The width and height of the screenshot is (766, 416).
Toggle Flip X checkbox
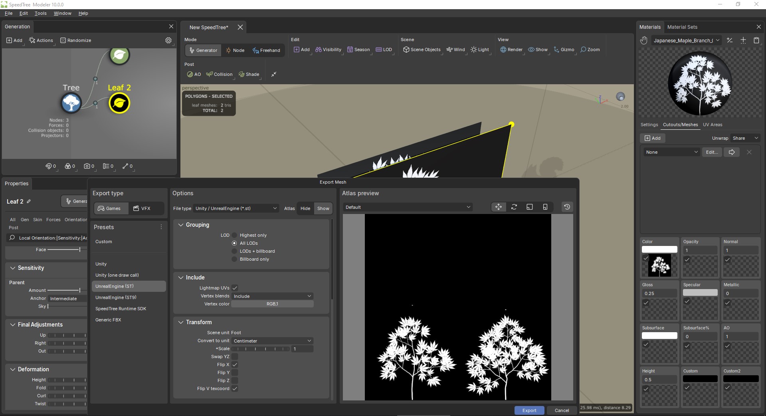tap(235, 364)
